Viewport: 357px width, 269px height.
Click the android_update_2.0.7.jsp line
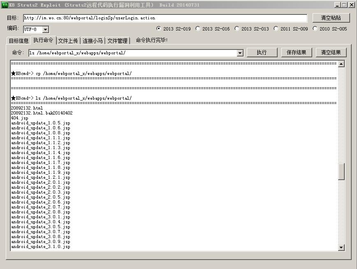coord(41,207)
